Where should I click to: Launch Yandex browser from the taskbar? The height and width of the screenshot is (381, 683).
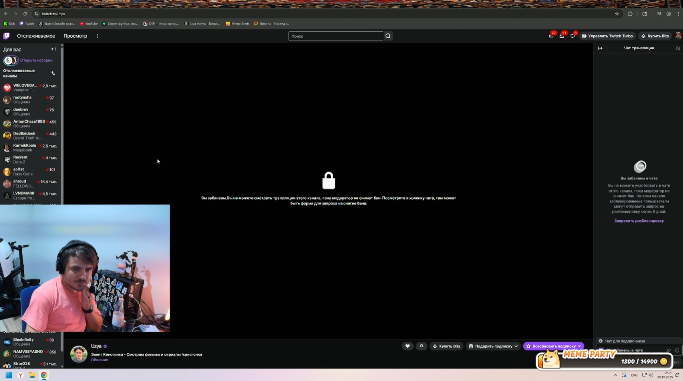coord(20,375)
